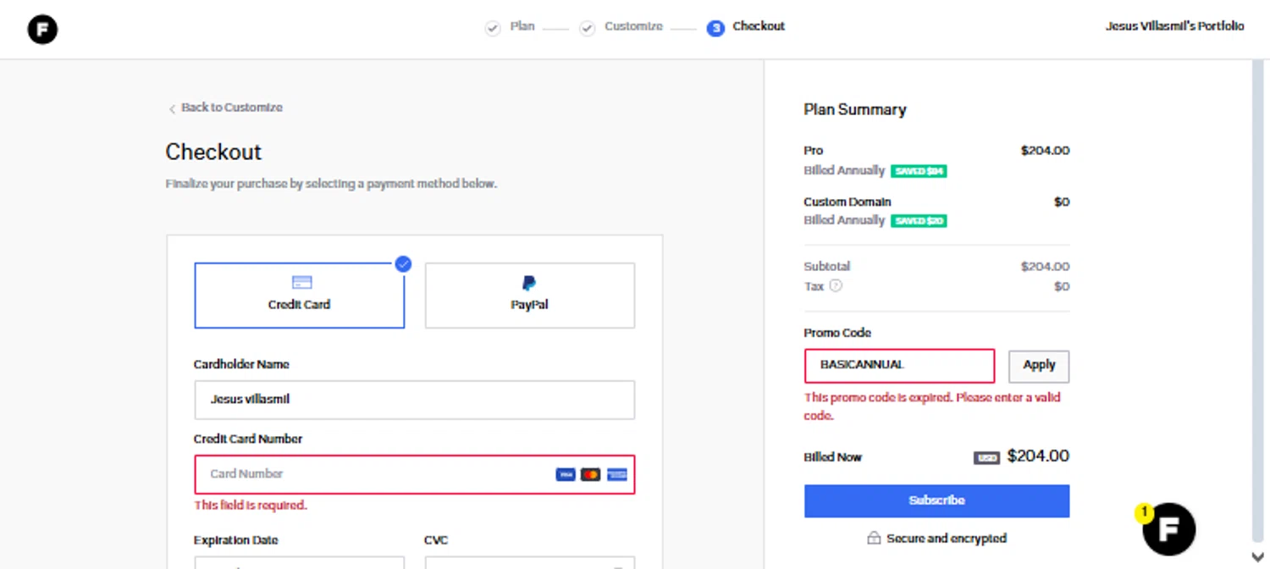Click the Format logo in header

42,30
